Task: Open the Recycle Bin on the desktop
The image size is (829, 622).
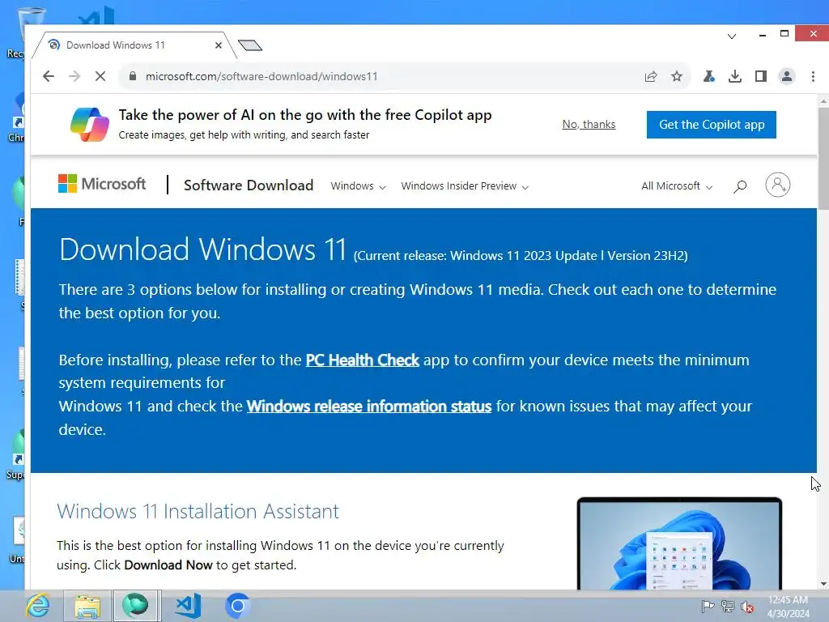Action: tap(16, 32)
